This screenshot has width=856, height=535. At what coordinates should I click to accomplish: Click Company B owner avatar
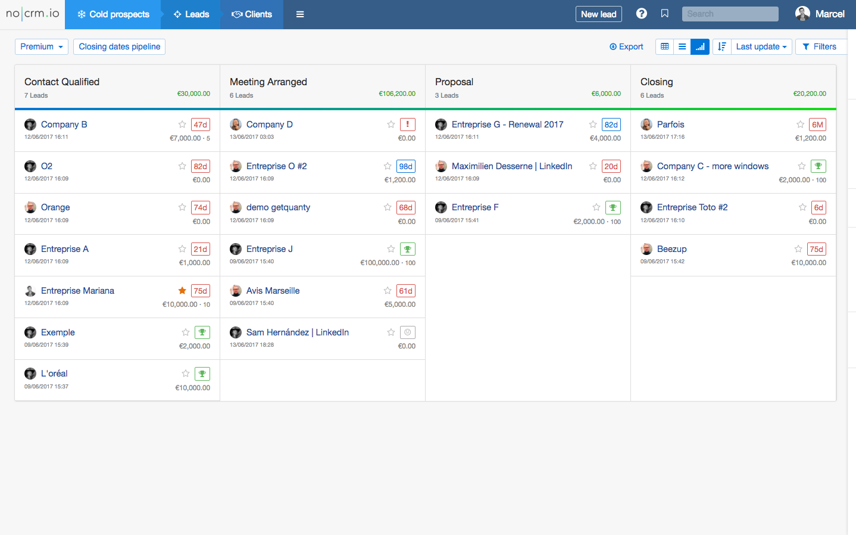tap(30, 125)
